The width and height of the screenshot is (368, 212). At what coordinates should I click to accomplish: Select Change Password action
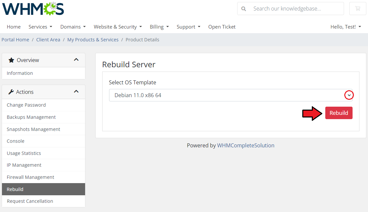pos(43,105)
